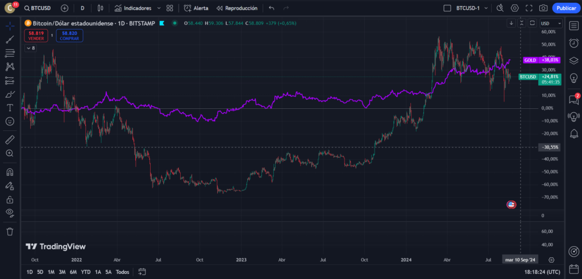Open the watchlist panel in right sidebar
582x279 pixels.
[x=573, y=26]
